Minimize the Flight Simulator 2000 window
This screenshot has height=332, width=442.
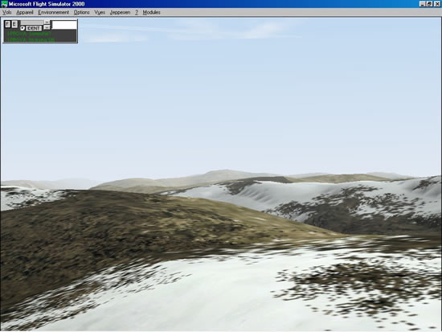[x=422, y=4]
